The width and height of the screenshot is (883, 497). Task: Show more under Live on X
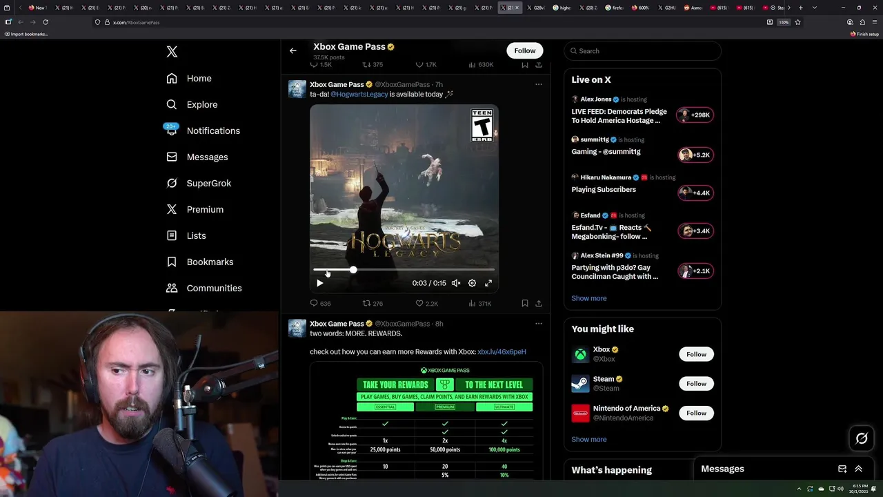click(588, 298)
